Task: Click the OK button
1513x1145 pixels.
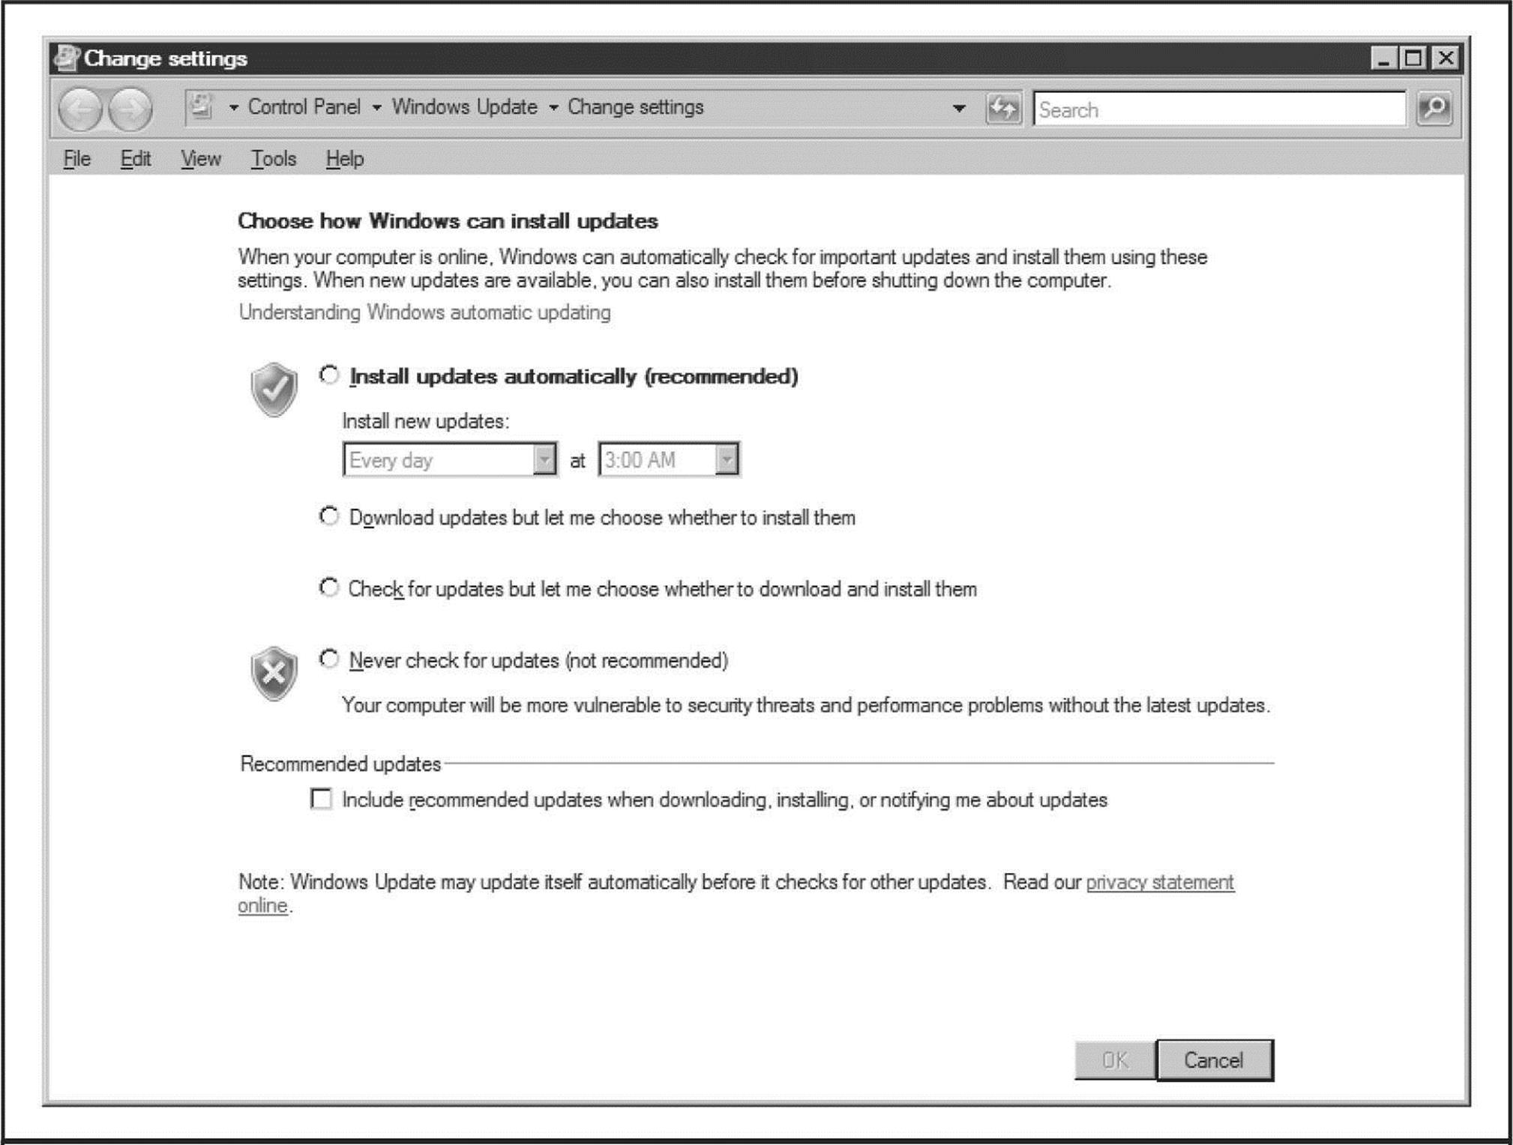Action: click(1115, 1060)
